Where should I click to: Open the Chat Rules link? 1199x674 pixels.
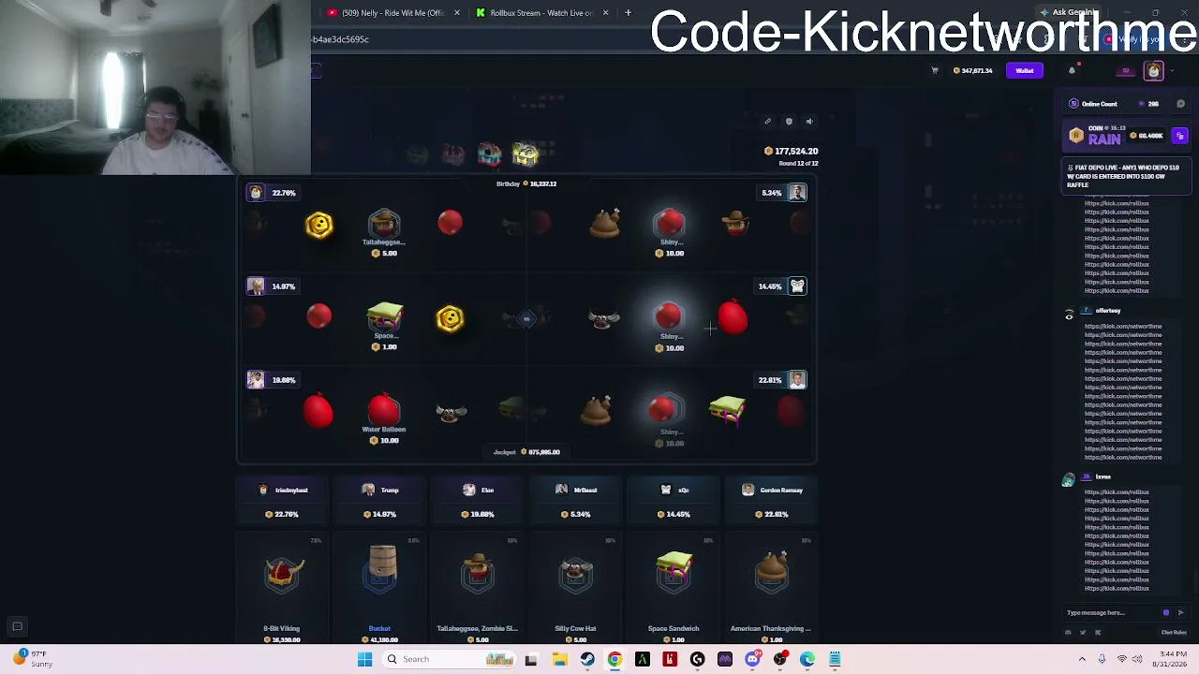pos(1174,633)
